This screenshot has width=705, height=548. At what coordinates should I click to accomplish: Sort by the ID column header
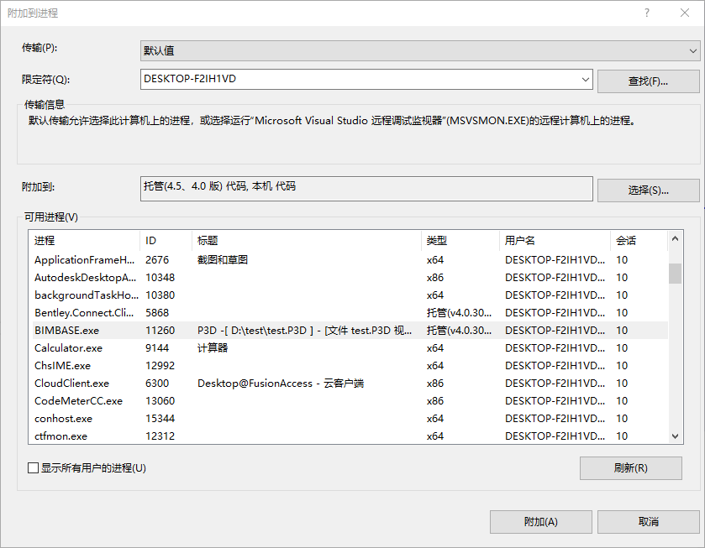click(x=166, y=241)
